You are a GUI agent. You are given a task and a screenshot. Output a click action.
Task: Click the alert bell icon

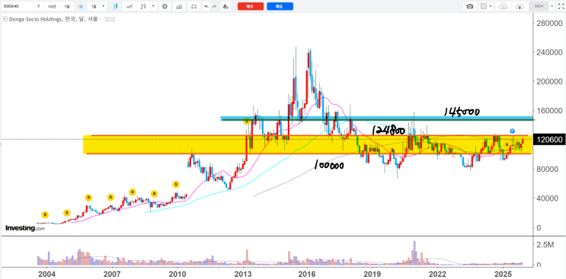click(225, 6)
